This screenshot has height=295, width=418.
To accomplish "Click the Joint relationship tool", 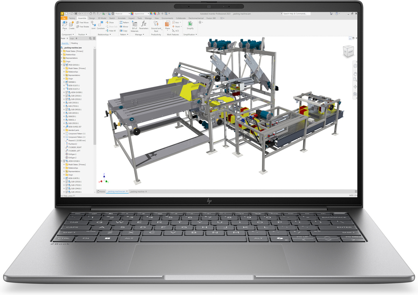I will [94, 26].
